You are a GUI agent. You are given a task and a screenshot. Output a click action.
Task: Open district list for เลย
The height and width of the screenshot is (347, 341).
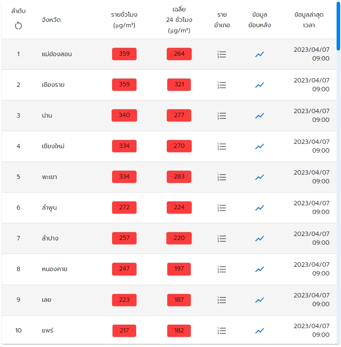coord(222,300)
